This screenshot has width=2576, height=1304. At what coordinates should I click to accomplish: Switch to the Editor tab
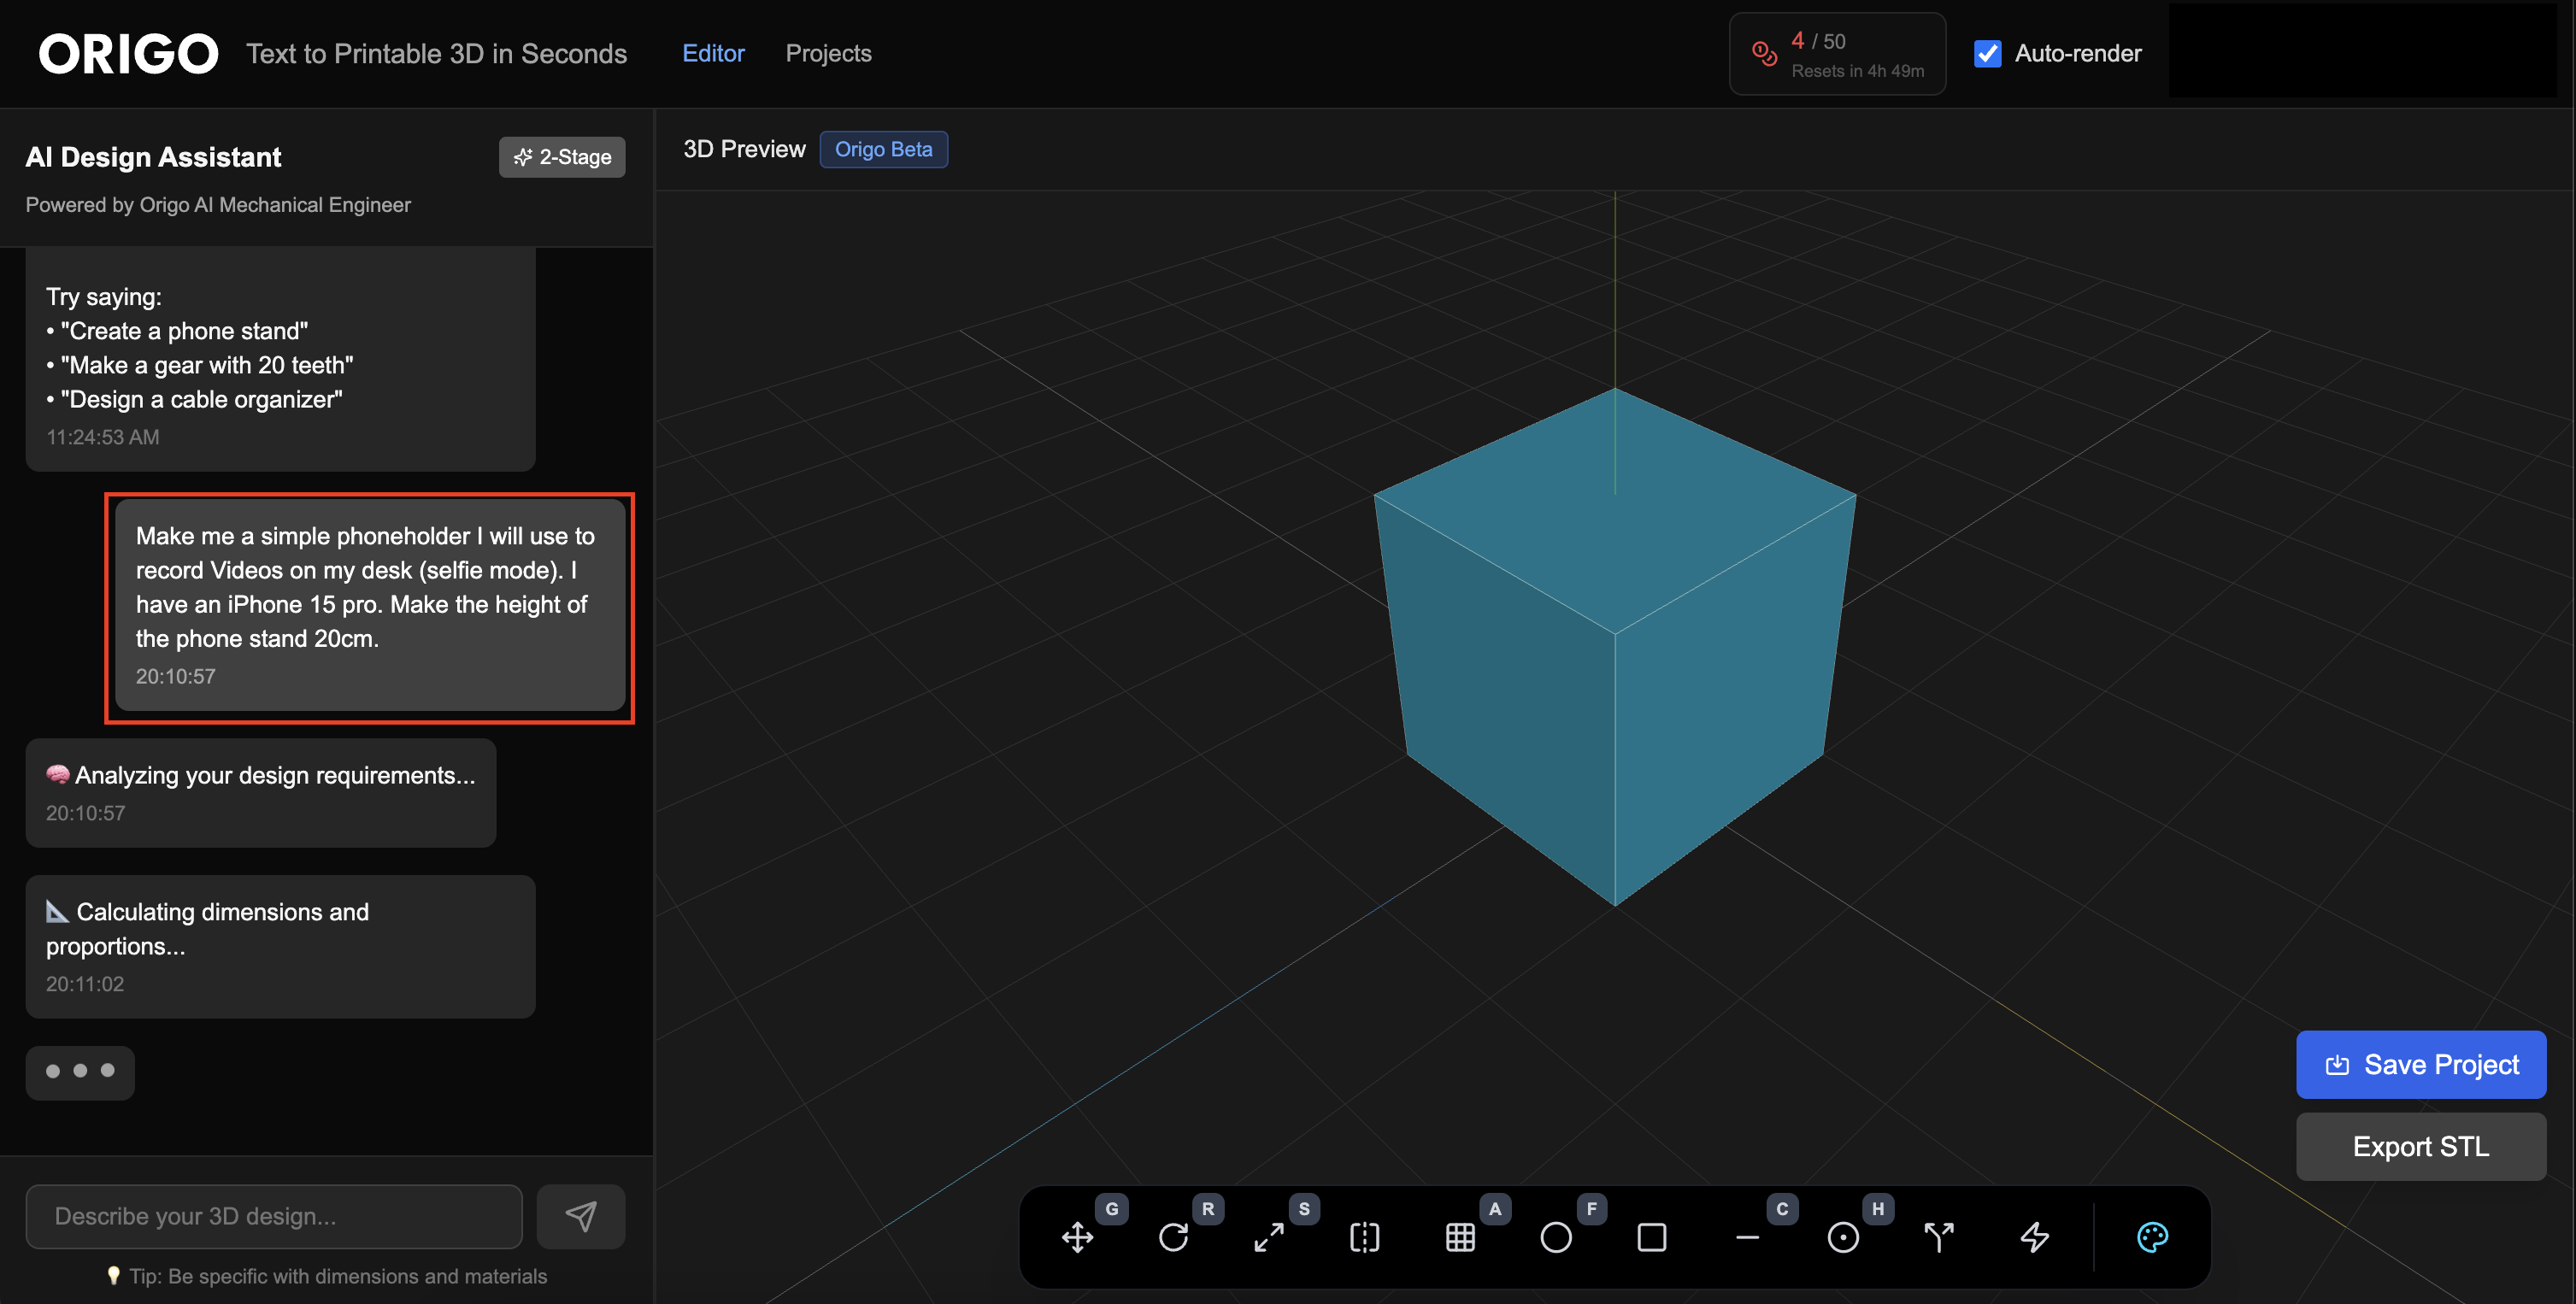713,53
